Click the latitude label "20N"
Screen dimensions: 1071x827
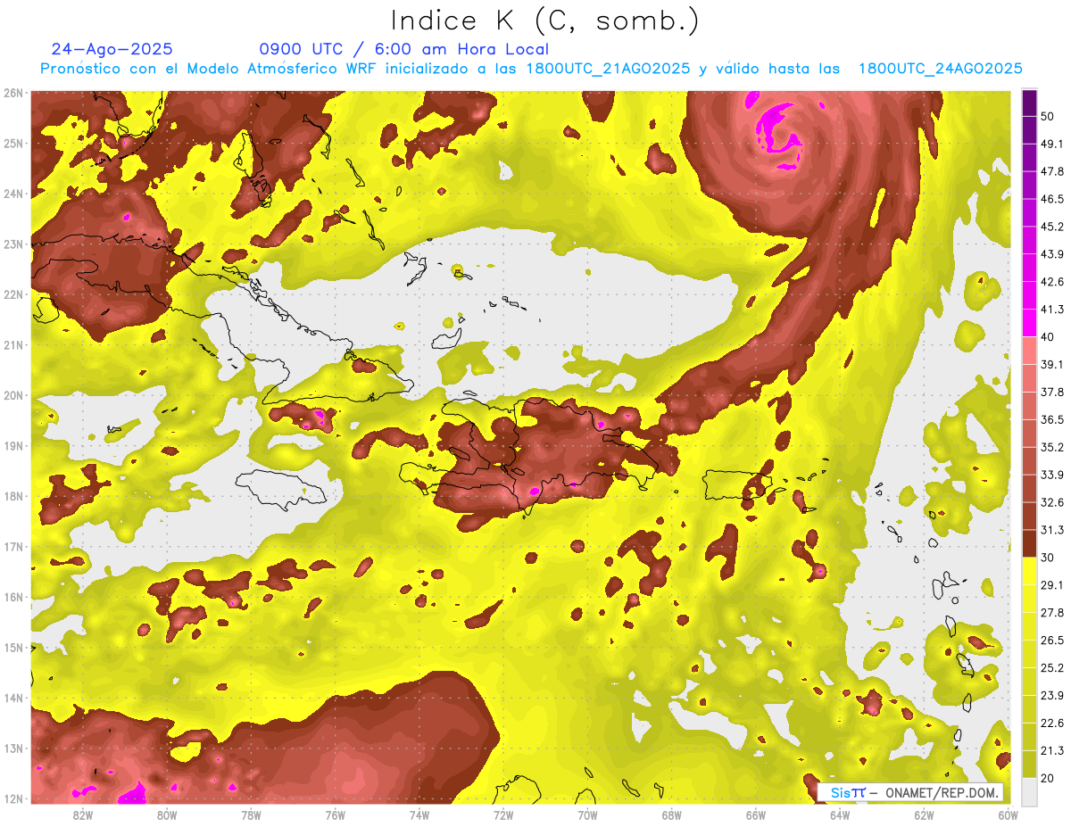pos(12,395)
